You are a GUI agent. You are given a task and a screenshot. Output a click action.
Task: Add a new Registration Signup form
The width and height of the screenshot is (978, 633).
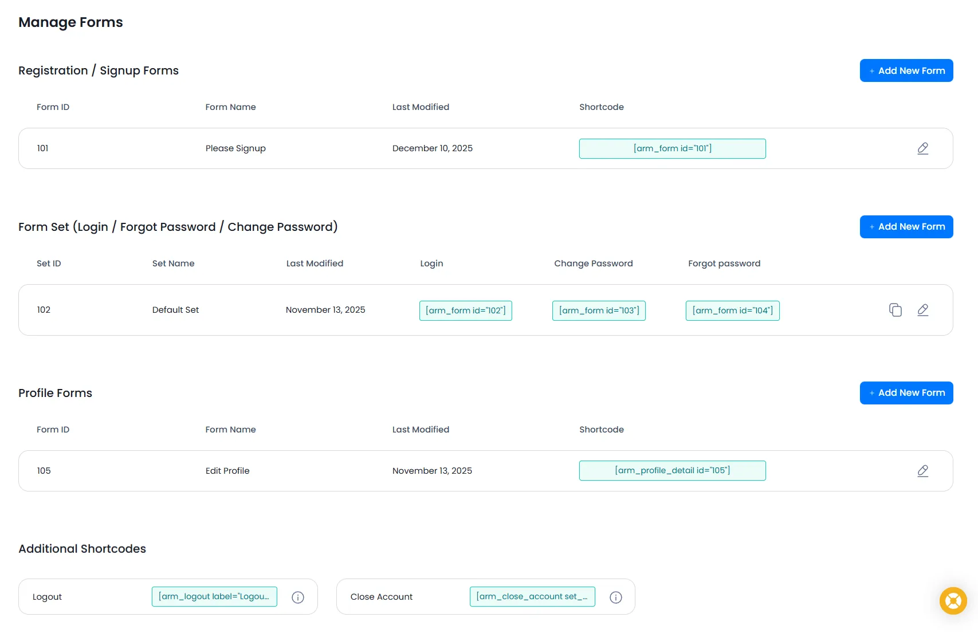906,70
